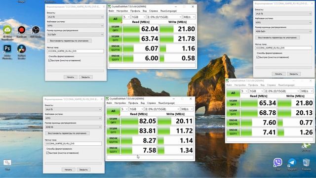Open the allocation unit size dropdown showing 512 байт
Image resolution: width=316 pixels, height=178 pixels.
[x=76, y=35]
